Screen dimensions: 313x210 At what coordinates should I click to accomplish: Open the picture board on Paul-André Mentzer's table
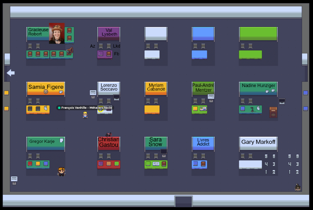tap(203, 109)
